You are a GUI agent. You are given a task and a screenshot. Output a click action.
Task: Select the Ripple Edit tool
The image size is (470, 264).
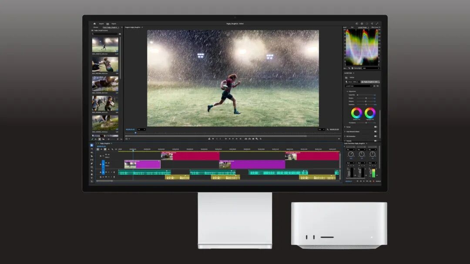92,152
